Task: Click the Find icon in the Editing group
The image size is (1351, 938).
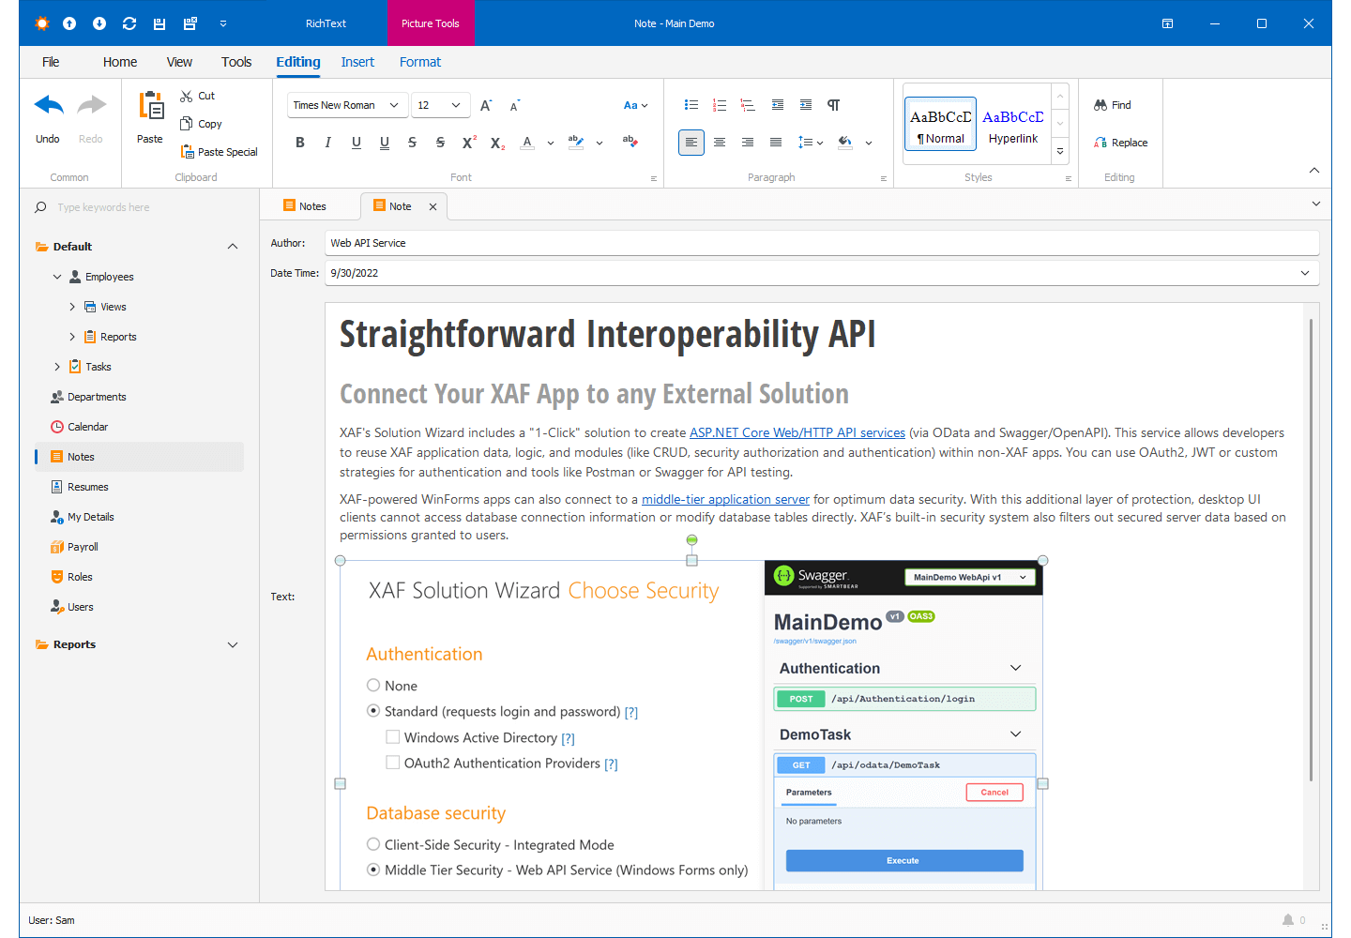Action: point(1112,104)
